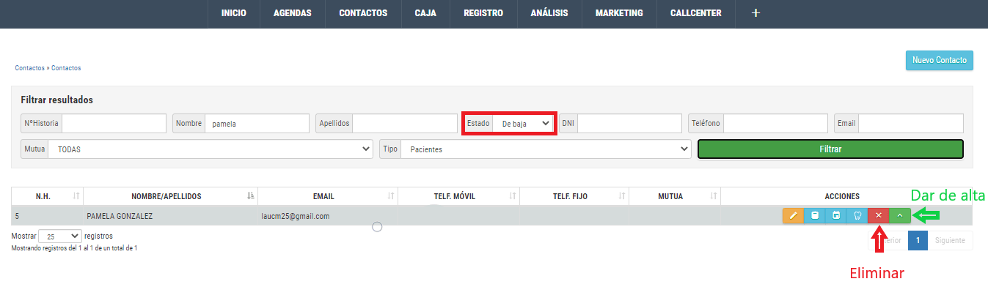Focus the DNI input field
This screenshot has height=287, width=988.
pyautogui.click(x=630, y=124)
